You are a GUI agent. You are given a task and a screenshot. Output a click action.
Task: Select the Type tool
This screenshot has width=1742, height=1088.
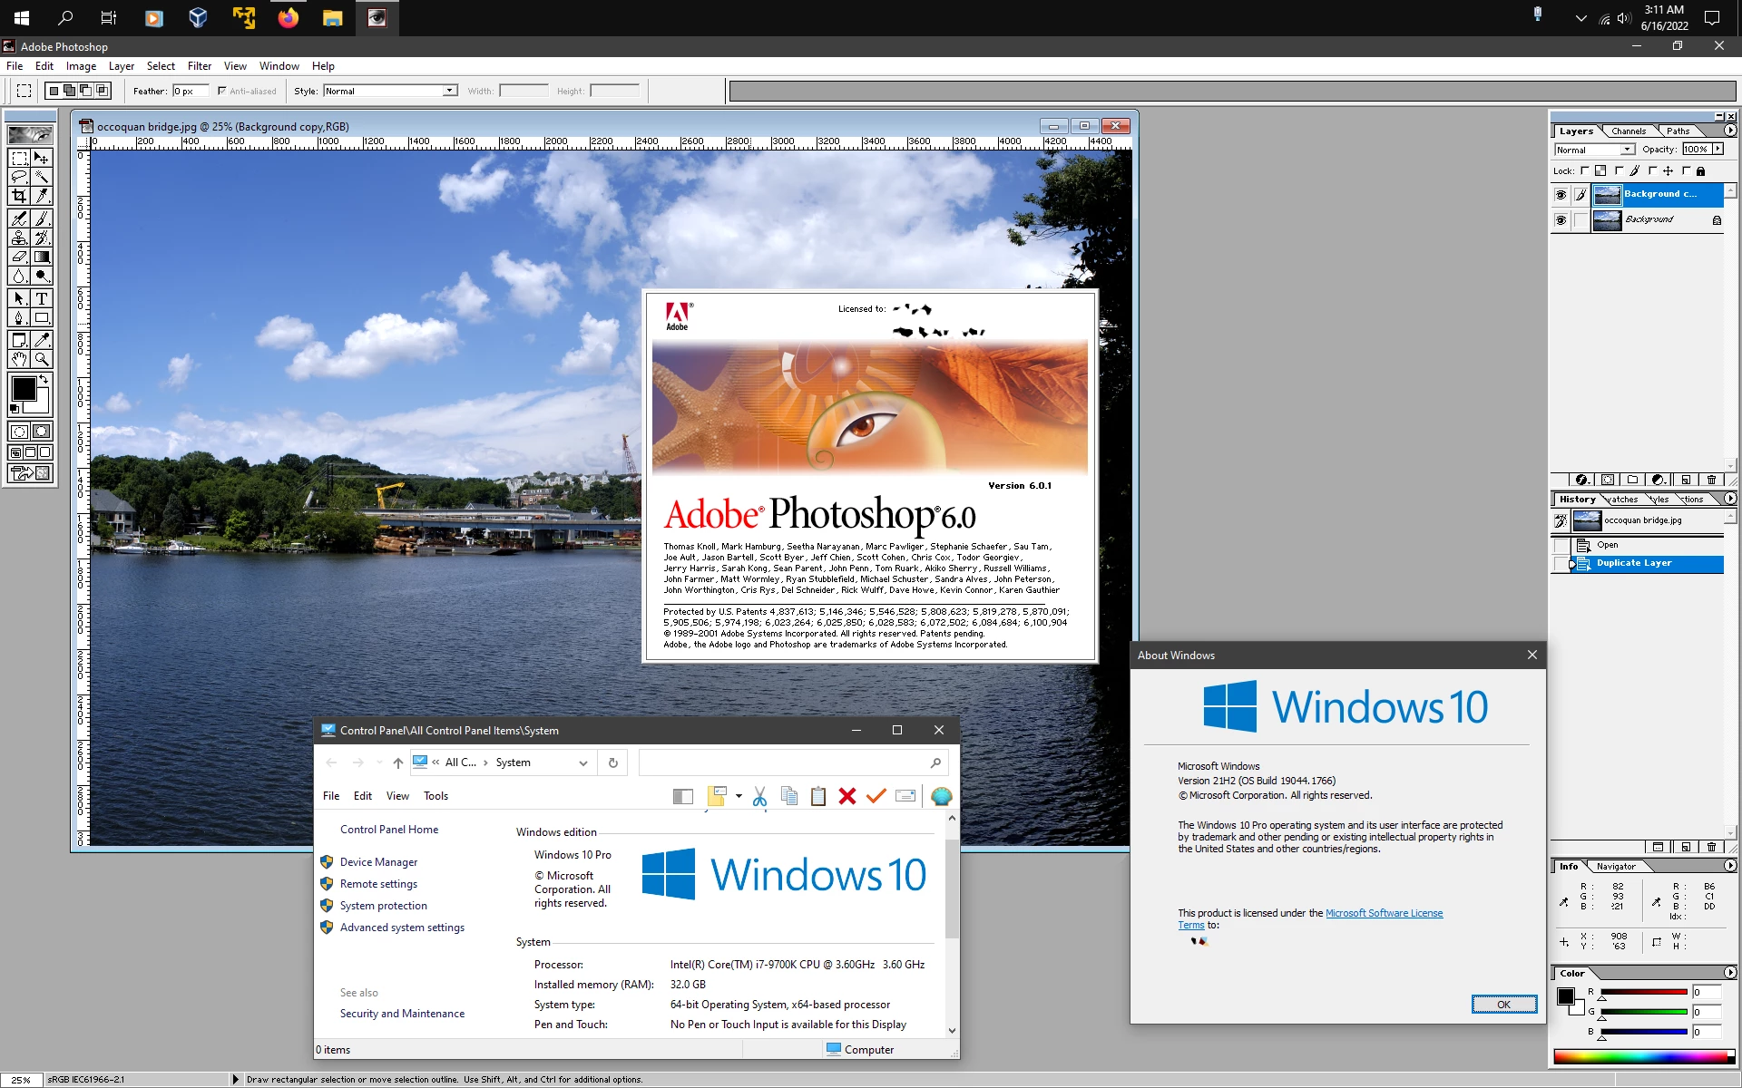[x=42, y=298]
